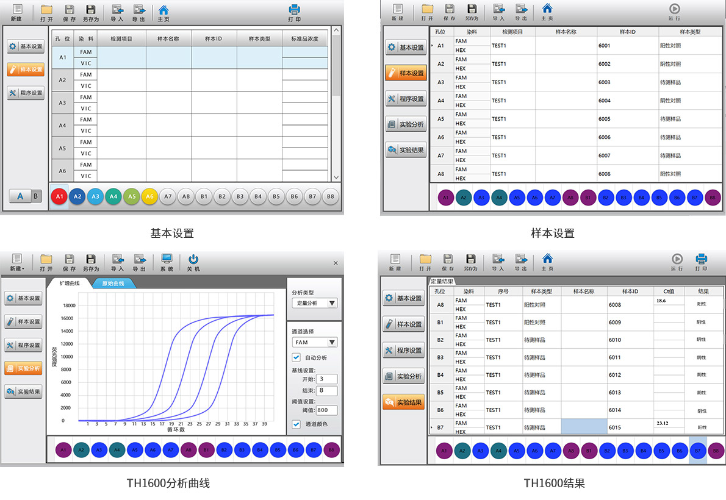Uncheck the 通道颜色 checkbox

point(297,424)
